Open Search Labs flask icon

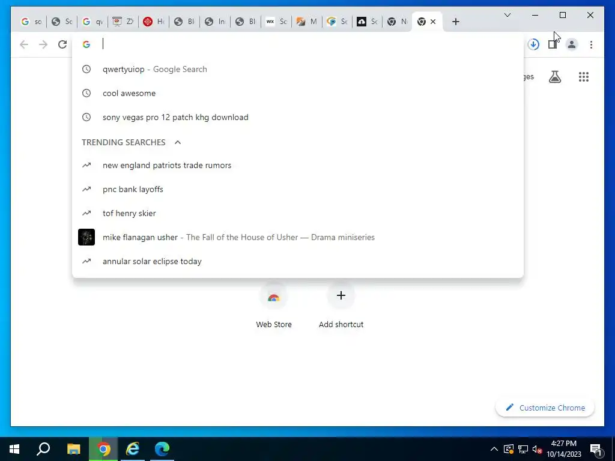[554, 77]
